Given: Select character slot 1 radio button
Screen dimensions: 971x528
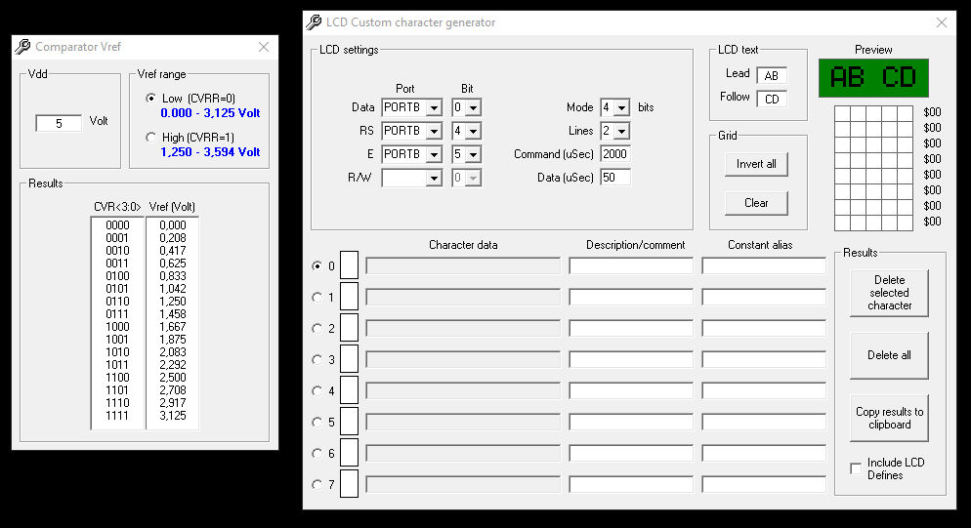Looking at the screenshot, I should (317, 297).
